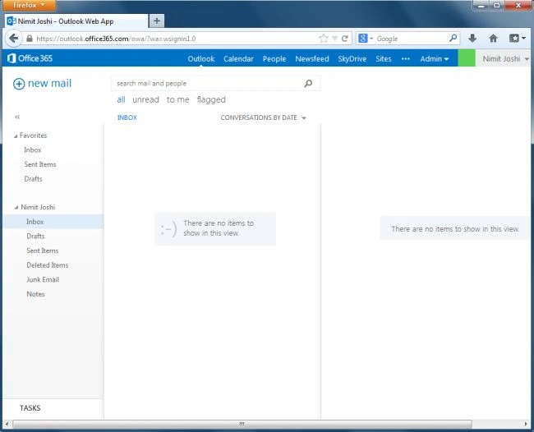This screenshot has height=432, width=534.
Task: Open People from top navigation
Action: coord(274,59)
